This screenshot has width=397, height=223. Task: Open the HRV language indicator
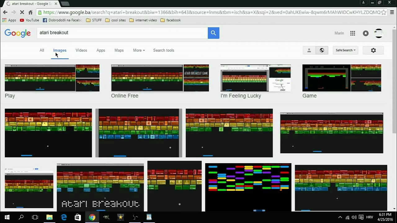[x=370, y=217]
